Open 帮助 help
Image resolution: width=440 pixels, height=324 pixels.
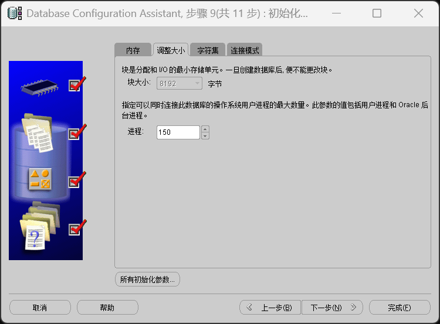(107, 308)
